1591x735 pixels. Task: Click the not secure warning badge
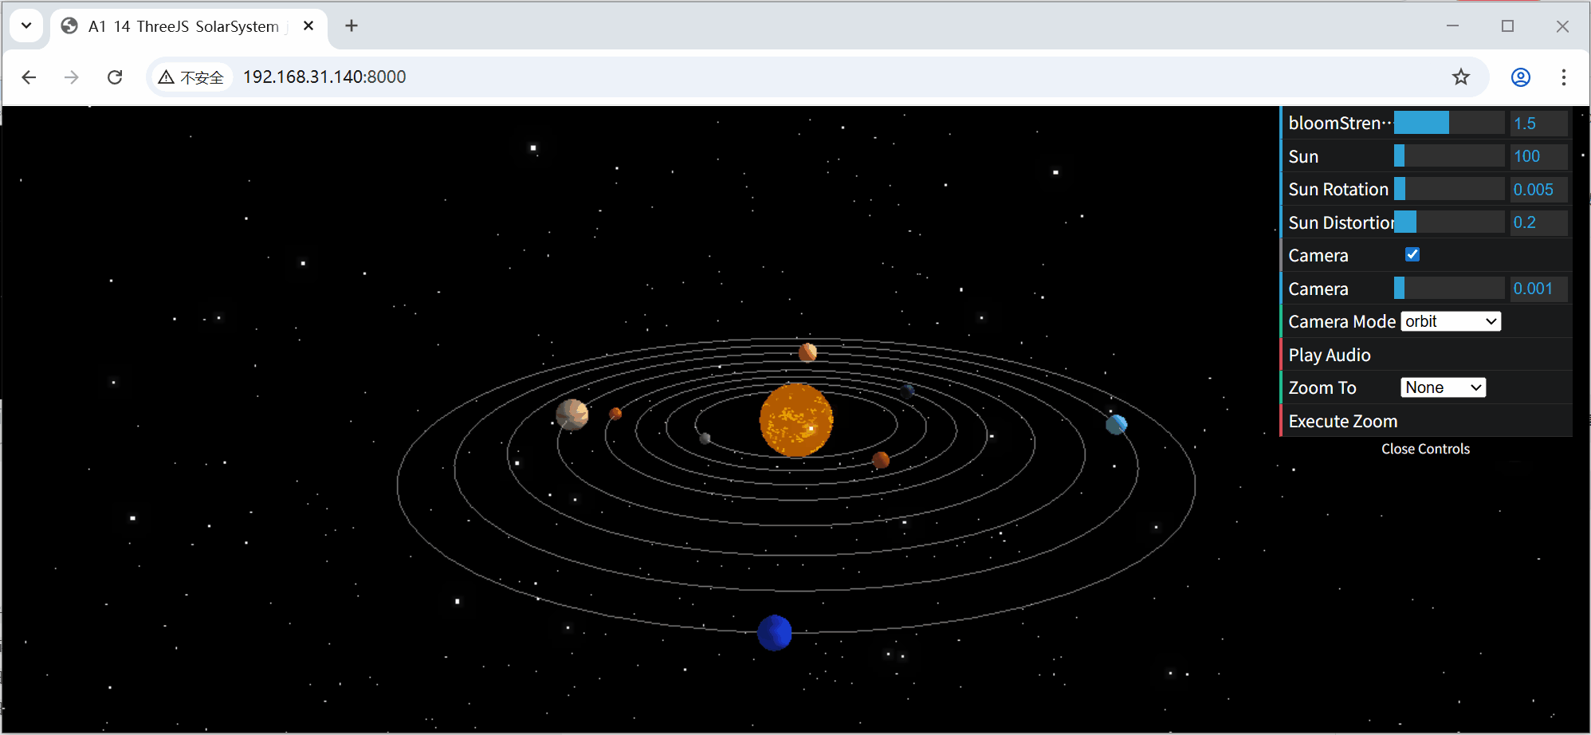(x=191, y=77)
